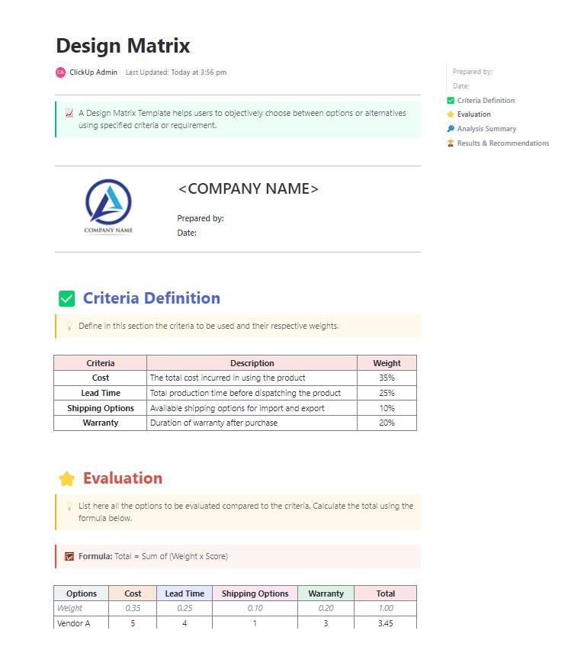Screen dimensions: 584x653
Task: Select the Cost header in evaluation table
Action: point(133,593)
